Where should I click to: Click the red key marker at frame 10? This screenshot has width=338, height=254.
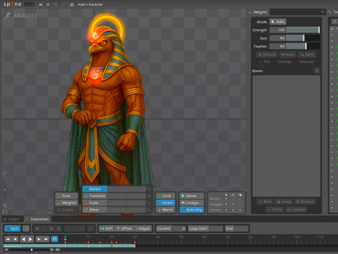tap(88, 242)
